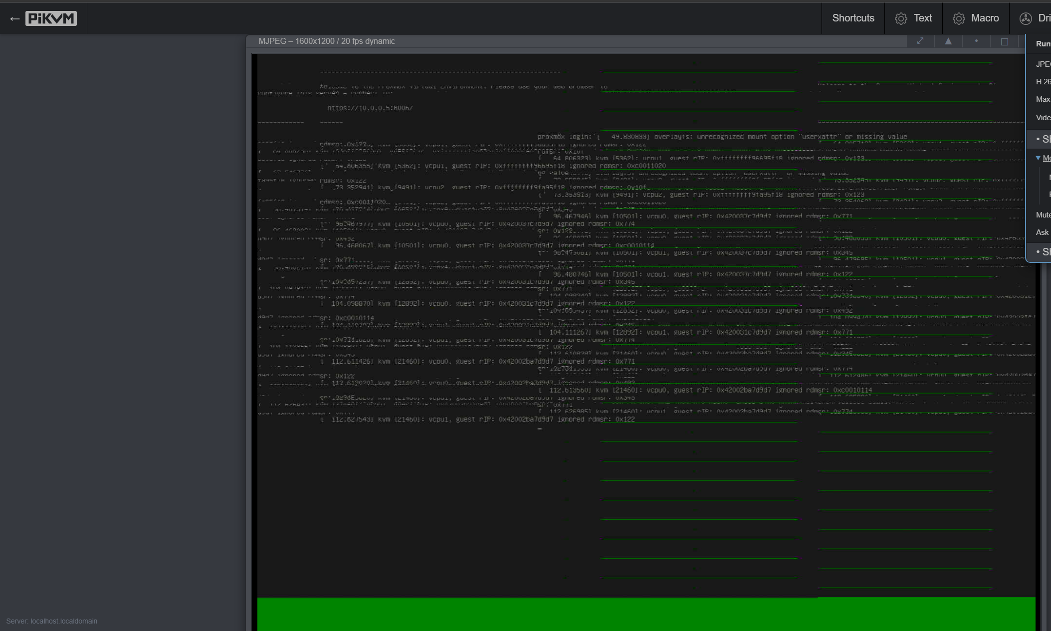Adjust the H.264 row in settings panel
Image resolution: width=1051 pixels, height=631 pixels.
pyautogui.click(x=1043, y=82)
